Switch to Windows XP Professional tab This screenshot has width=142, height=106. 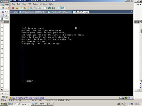pos(60,12)
